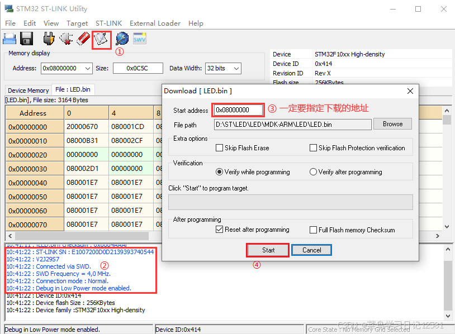Open the binary file open icon
The image size is (455, 334).
click(9, 38)
